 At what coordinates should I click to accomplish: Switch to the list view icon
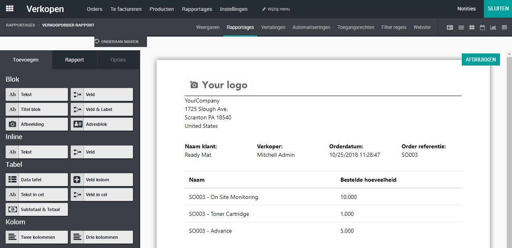(461, 27)
